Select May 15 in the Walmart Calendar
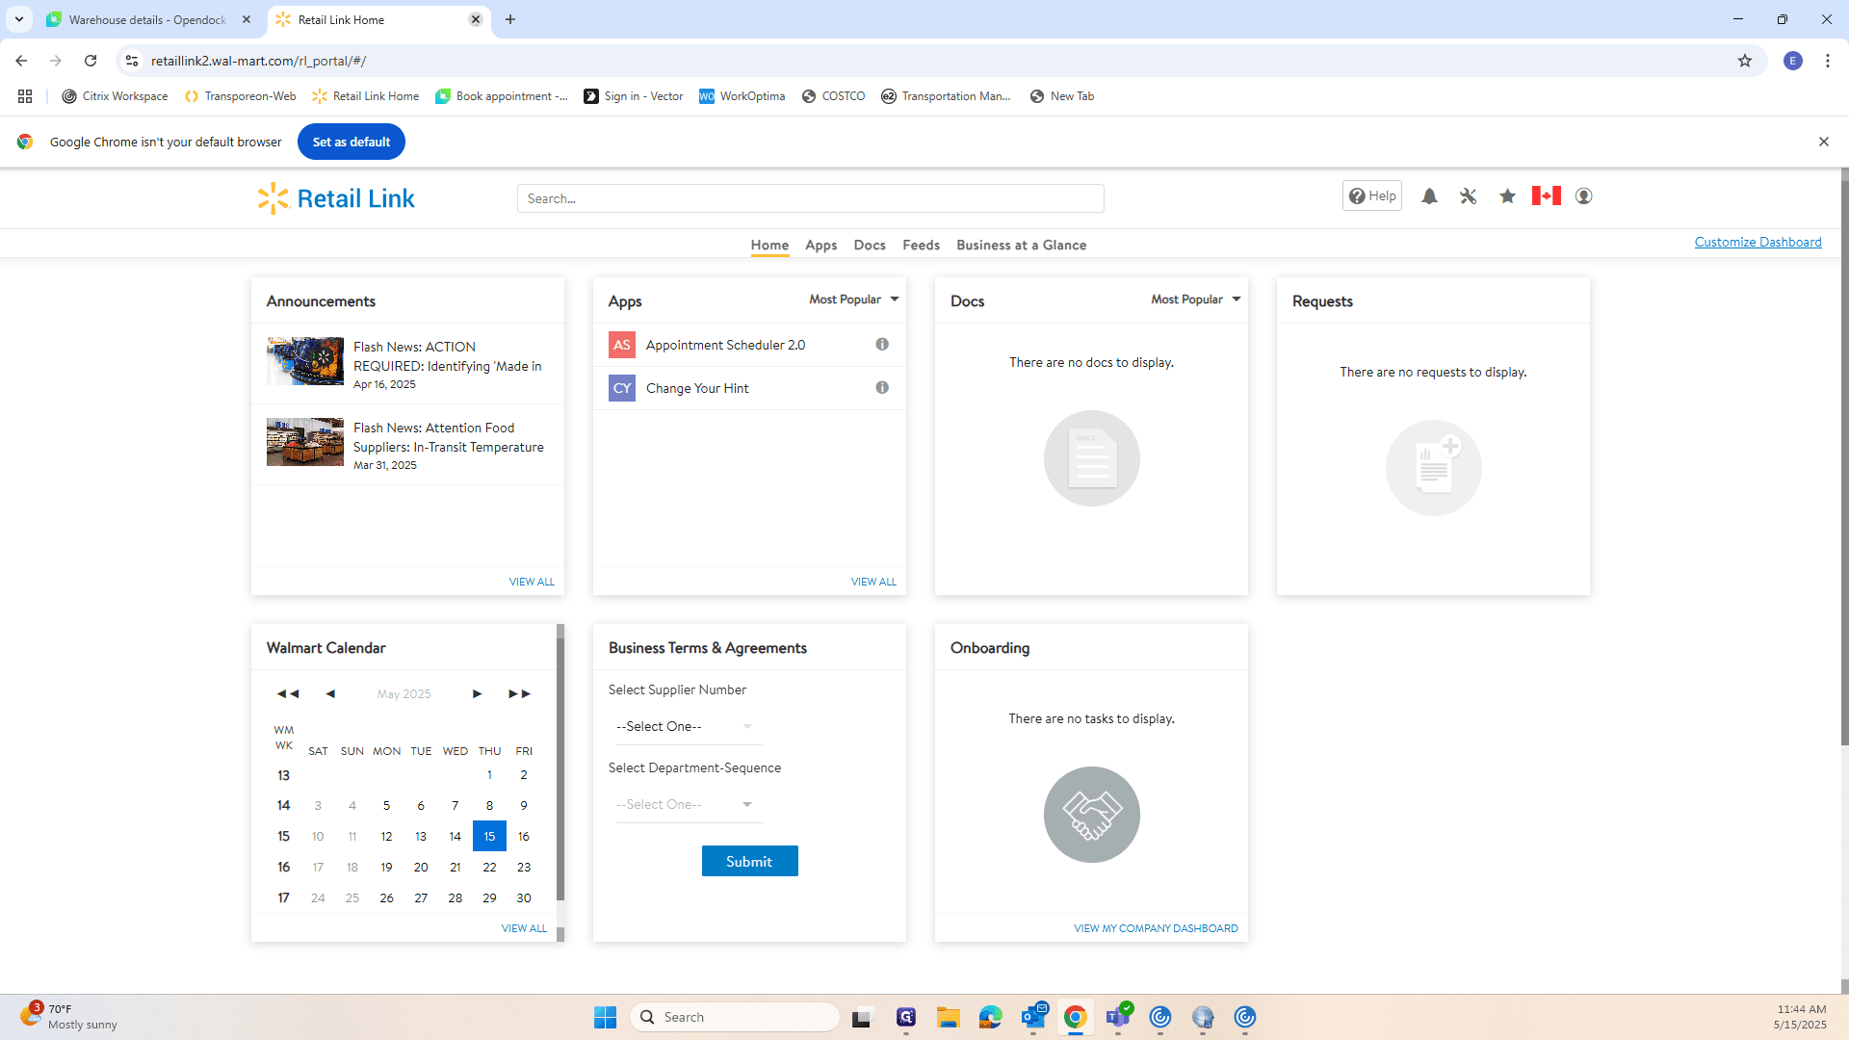The height and width of the screenshot is (1040, 1849). [x=489, y=836]
